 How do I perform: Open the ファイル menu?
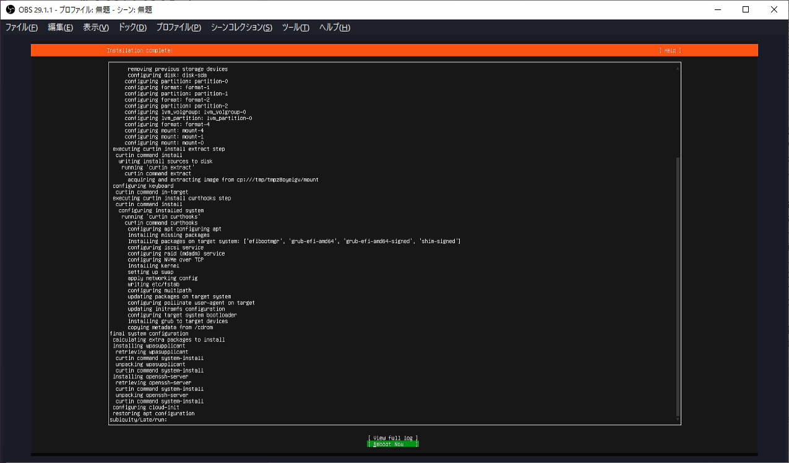pos(20,27)
